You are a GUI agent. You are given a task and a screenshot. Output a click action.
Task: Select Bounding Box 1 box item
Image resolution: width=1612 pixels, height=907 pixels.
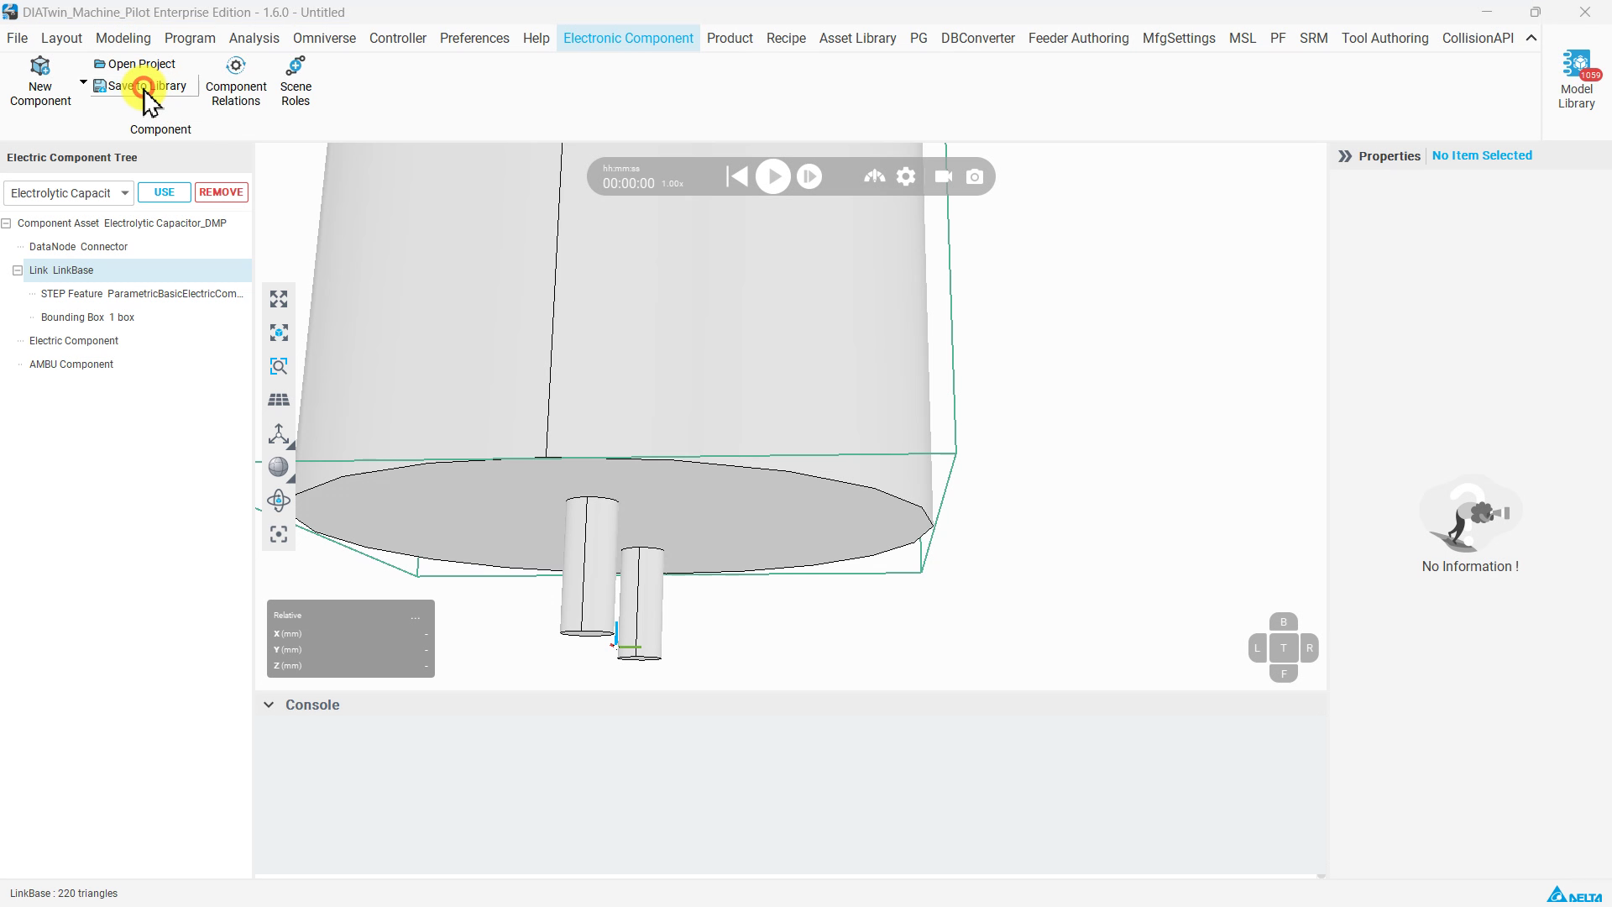(87, 317)
